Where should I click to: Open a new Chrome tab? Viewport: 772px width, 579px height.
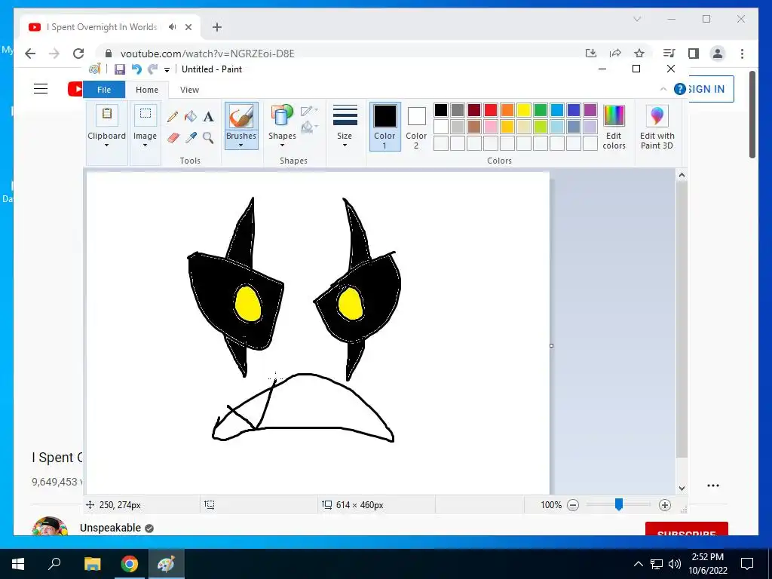pos(217,27)
